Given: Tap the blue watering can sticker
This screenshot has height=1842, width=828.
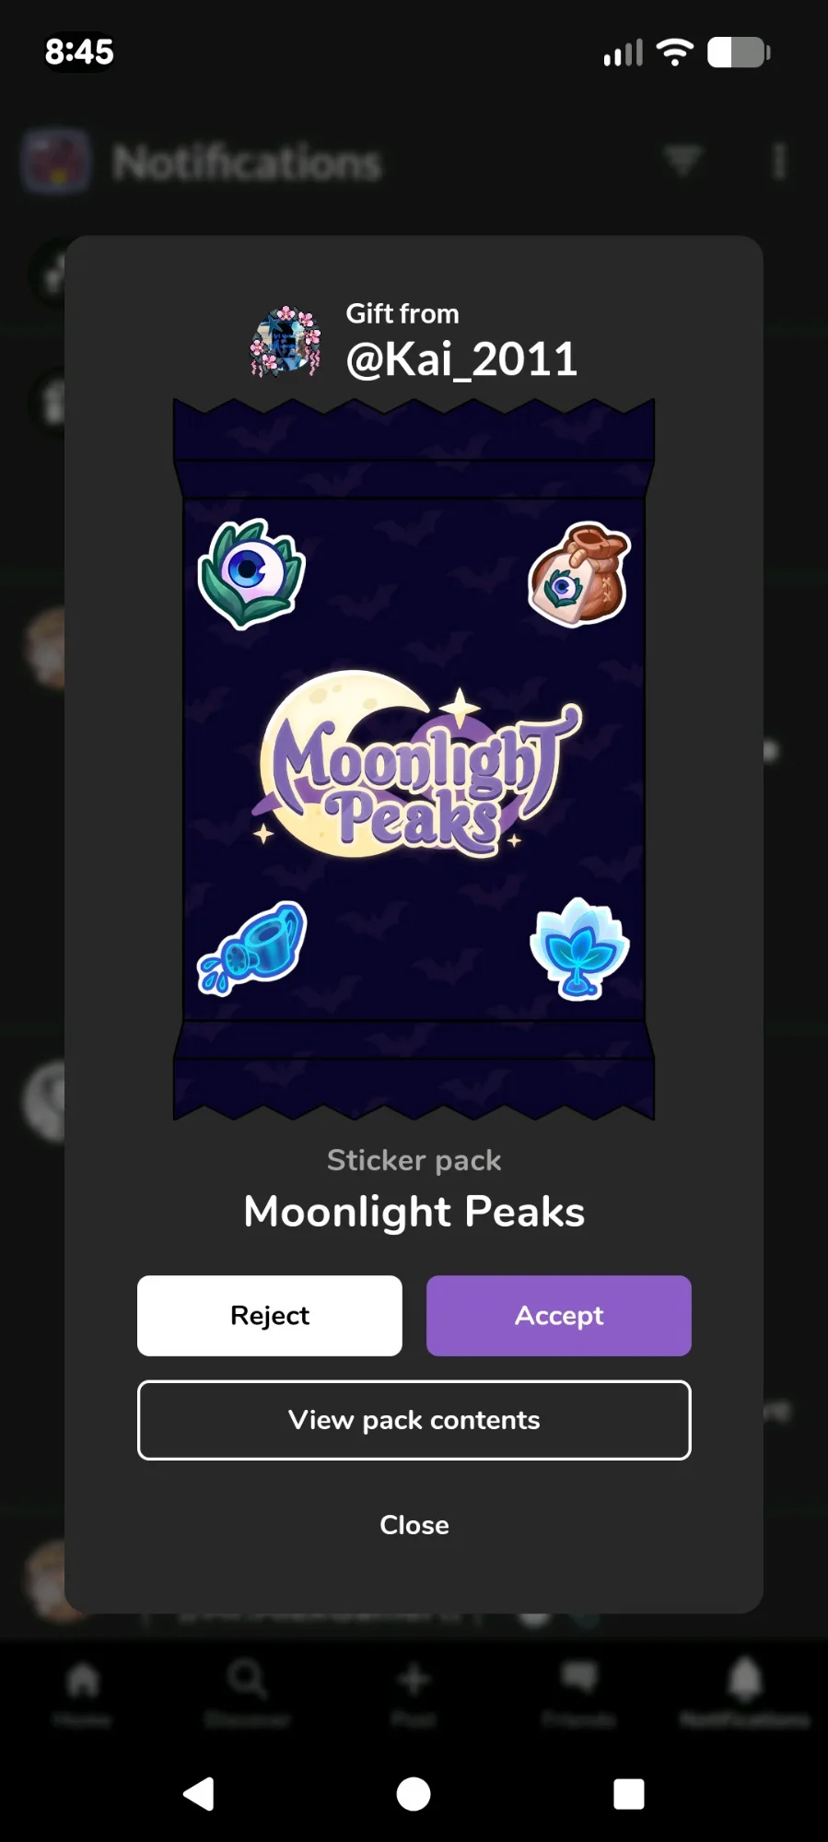Looking at the screenshot, I should pyautogui.click(x=252, y=948).
